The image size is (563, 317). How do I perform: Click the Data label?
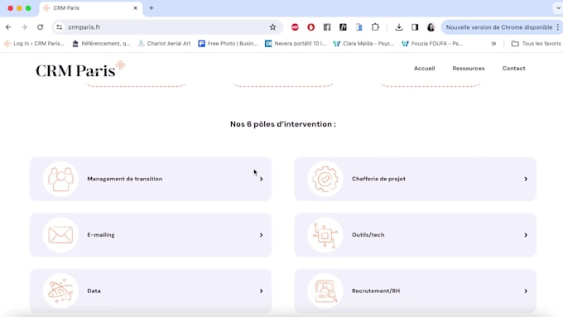pyautogui.click(x=94, y=291)
